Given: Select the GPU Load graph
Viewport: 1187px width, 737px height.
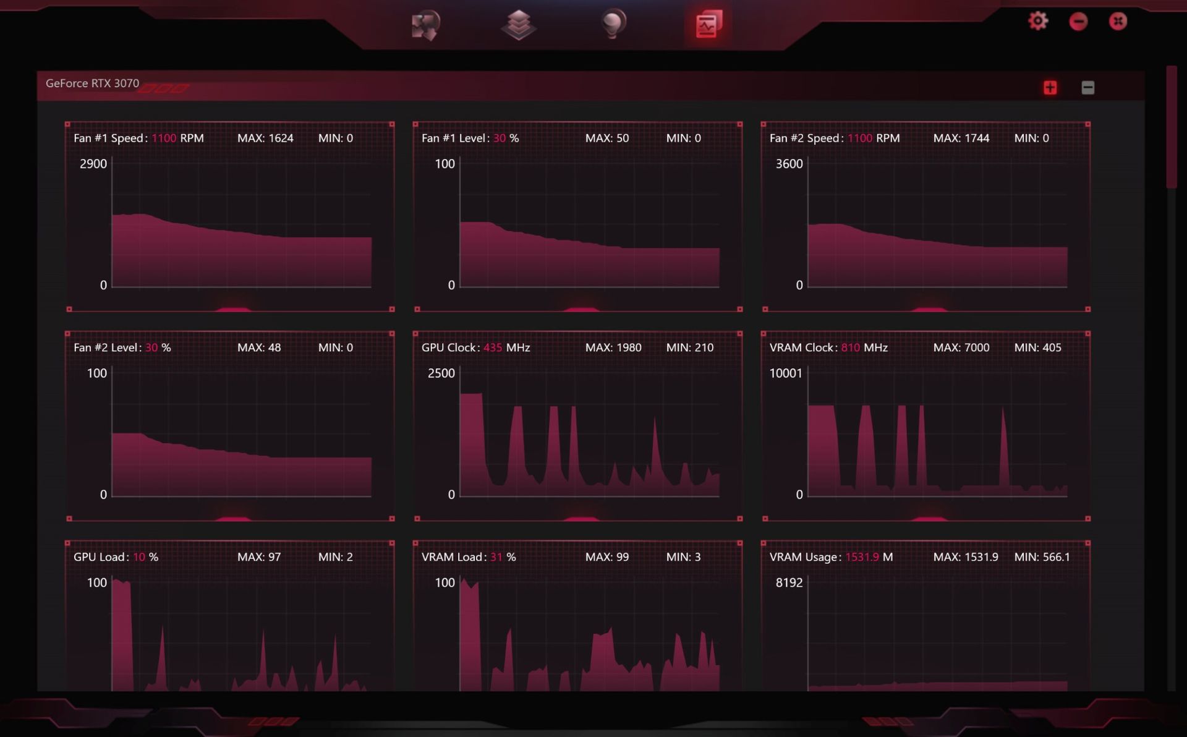Looking at the screenshot, I should [x=230, y=616].
